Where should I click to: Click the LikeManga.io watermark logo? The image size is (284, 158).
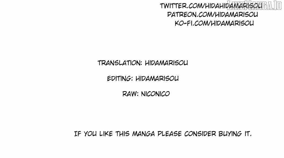pyautogui.click(x=254, y=5)
